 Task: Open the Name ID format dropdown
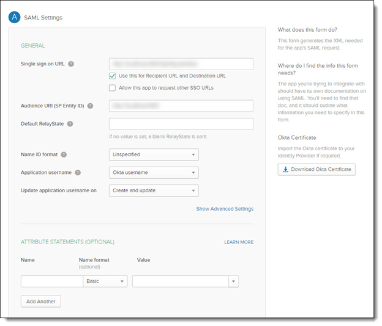[154, 155]
